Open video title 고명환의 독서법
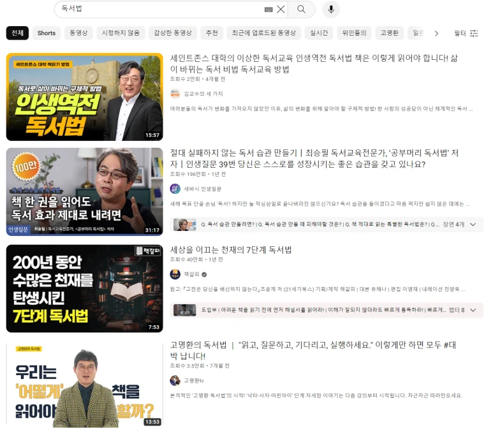Viewport: 493px width, 428px height. (x=313, y=351)
